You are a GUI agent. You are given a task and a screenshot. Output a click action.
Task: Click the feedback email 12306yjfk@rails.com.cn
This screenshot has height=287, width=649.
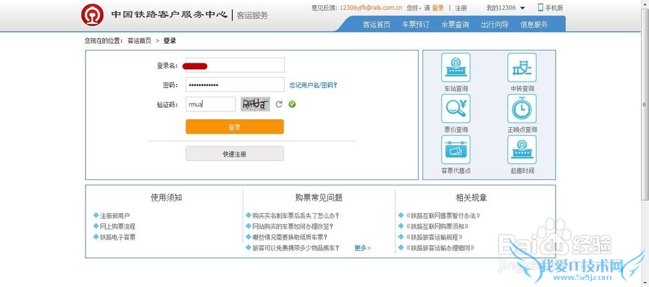371,8
